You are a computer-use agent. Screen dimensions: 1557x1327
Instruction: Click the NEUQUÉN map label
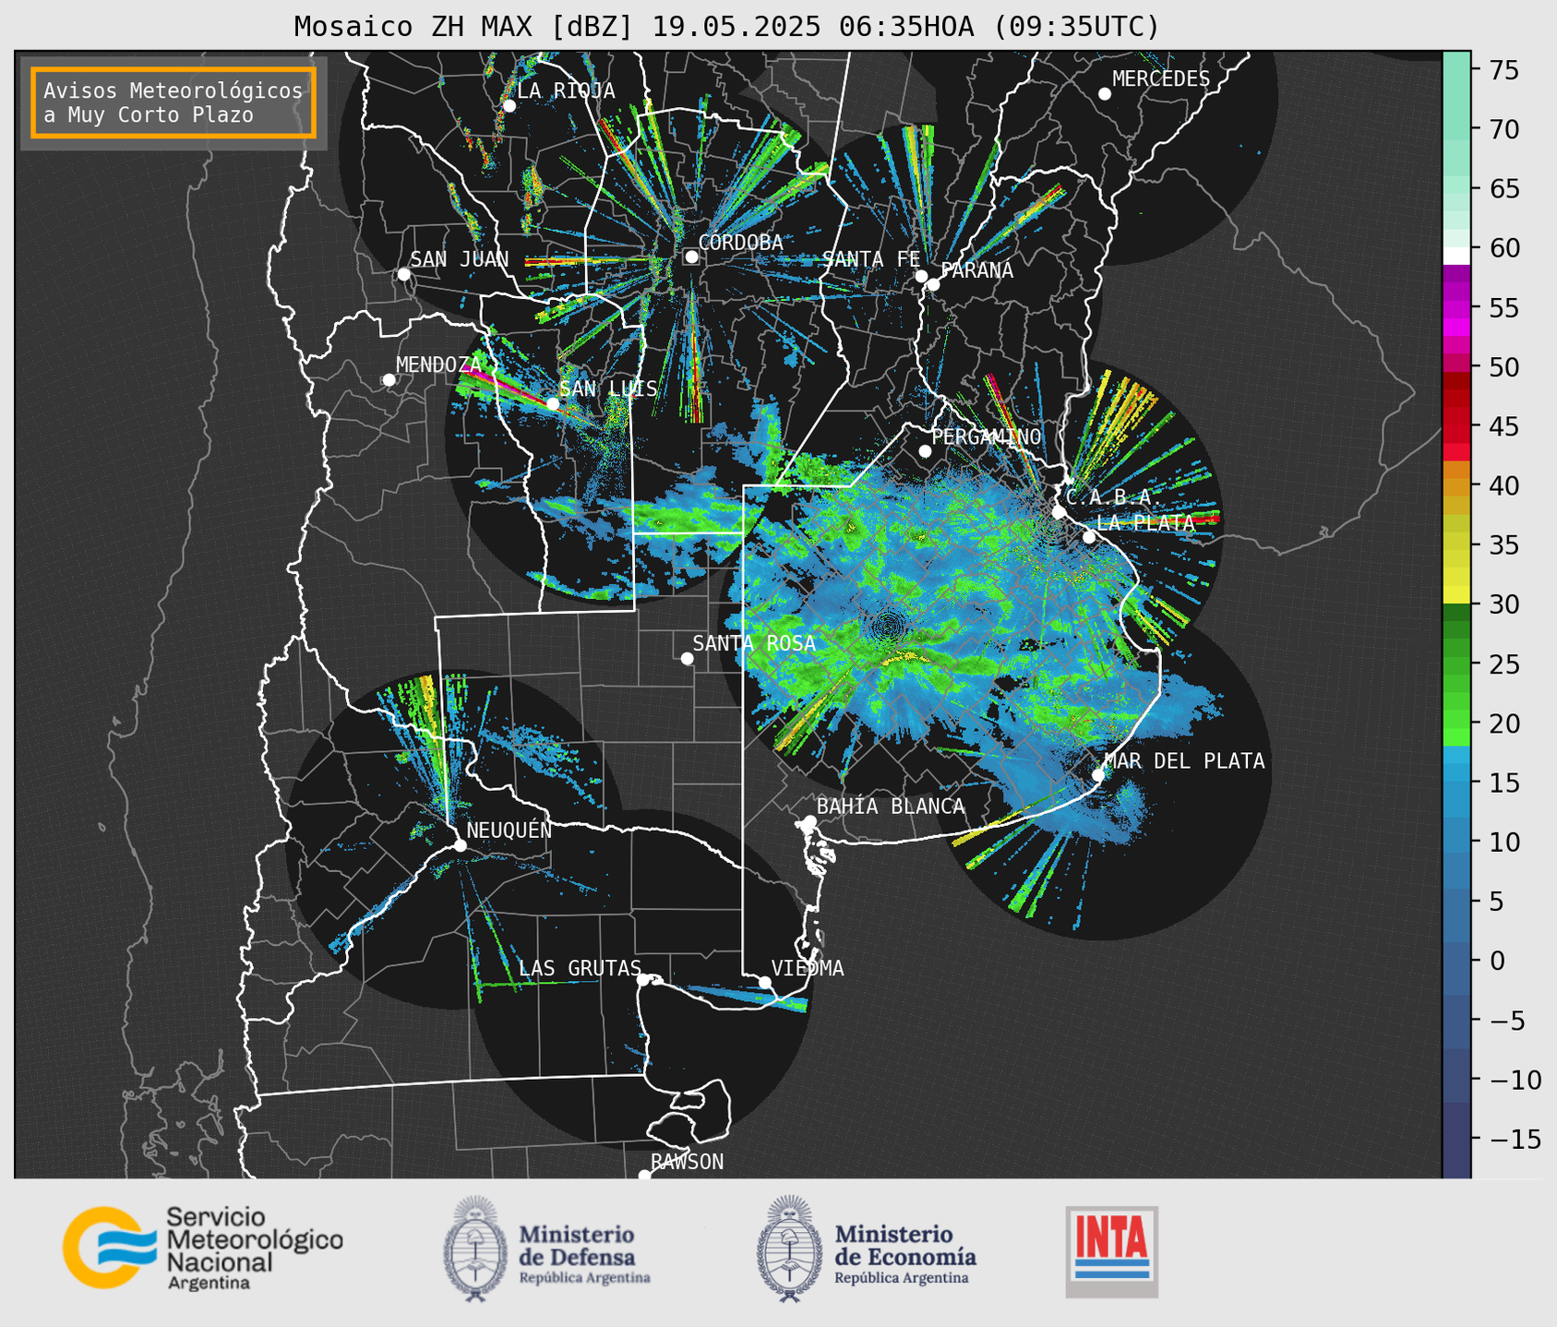pos(509,830)
